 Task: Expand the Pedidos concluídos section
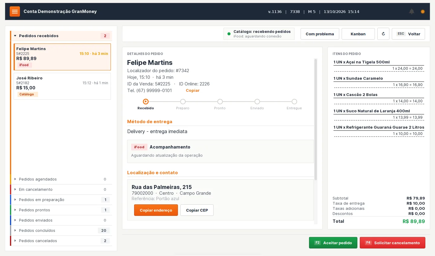61,230
